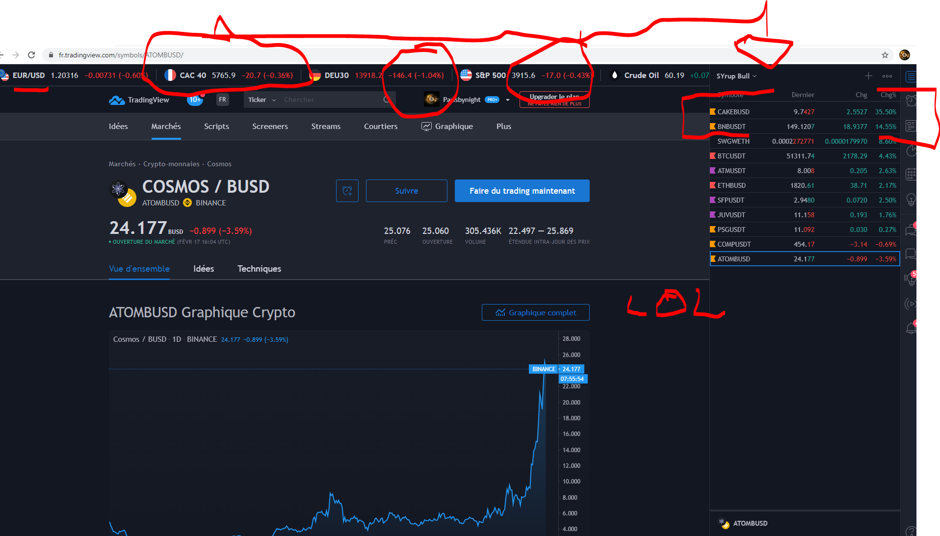Viewport: 940px width, 536px height.
Task: Toggle the flag on CAKEBUSD row
Action: tap(713, 112)
